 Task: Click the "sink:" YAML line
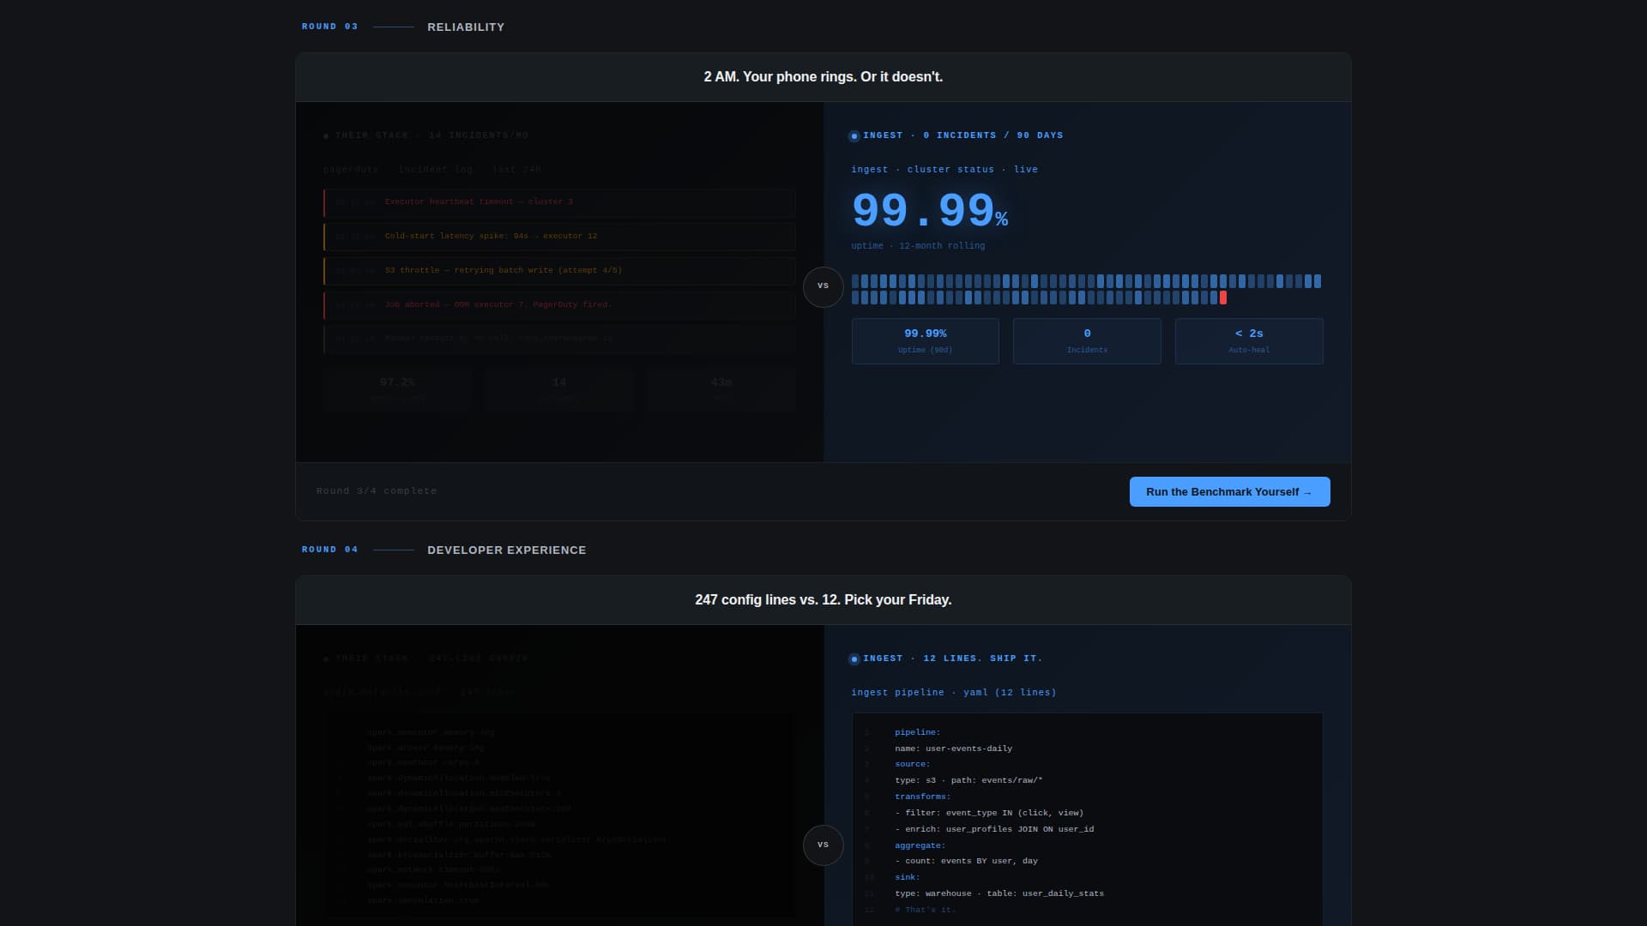pos(907,877)
